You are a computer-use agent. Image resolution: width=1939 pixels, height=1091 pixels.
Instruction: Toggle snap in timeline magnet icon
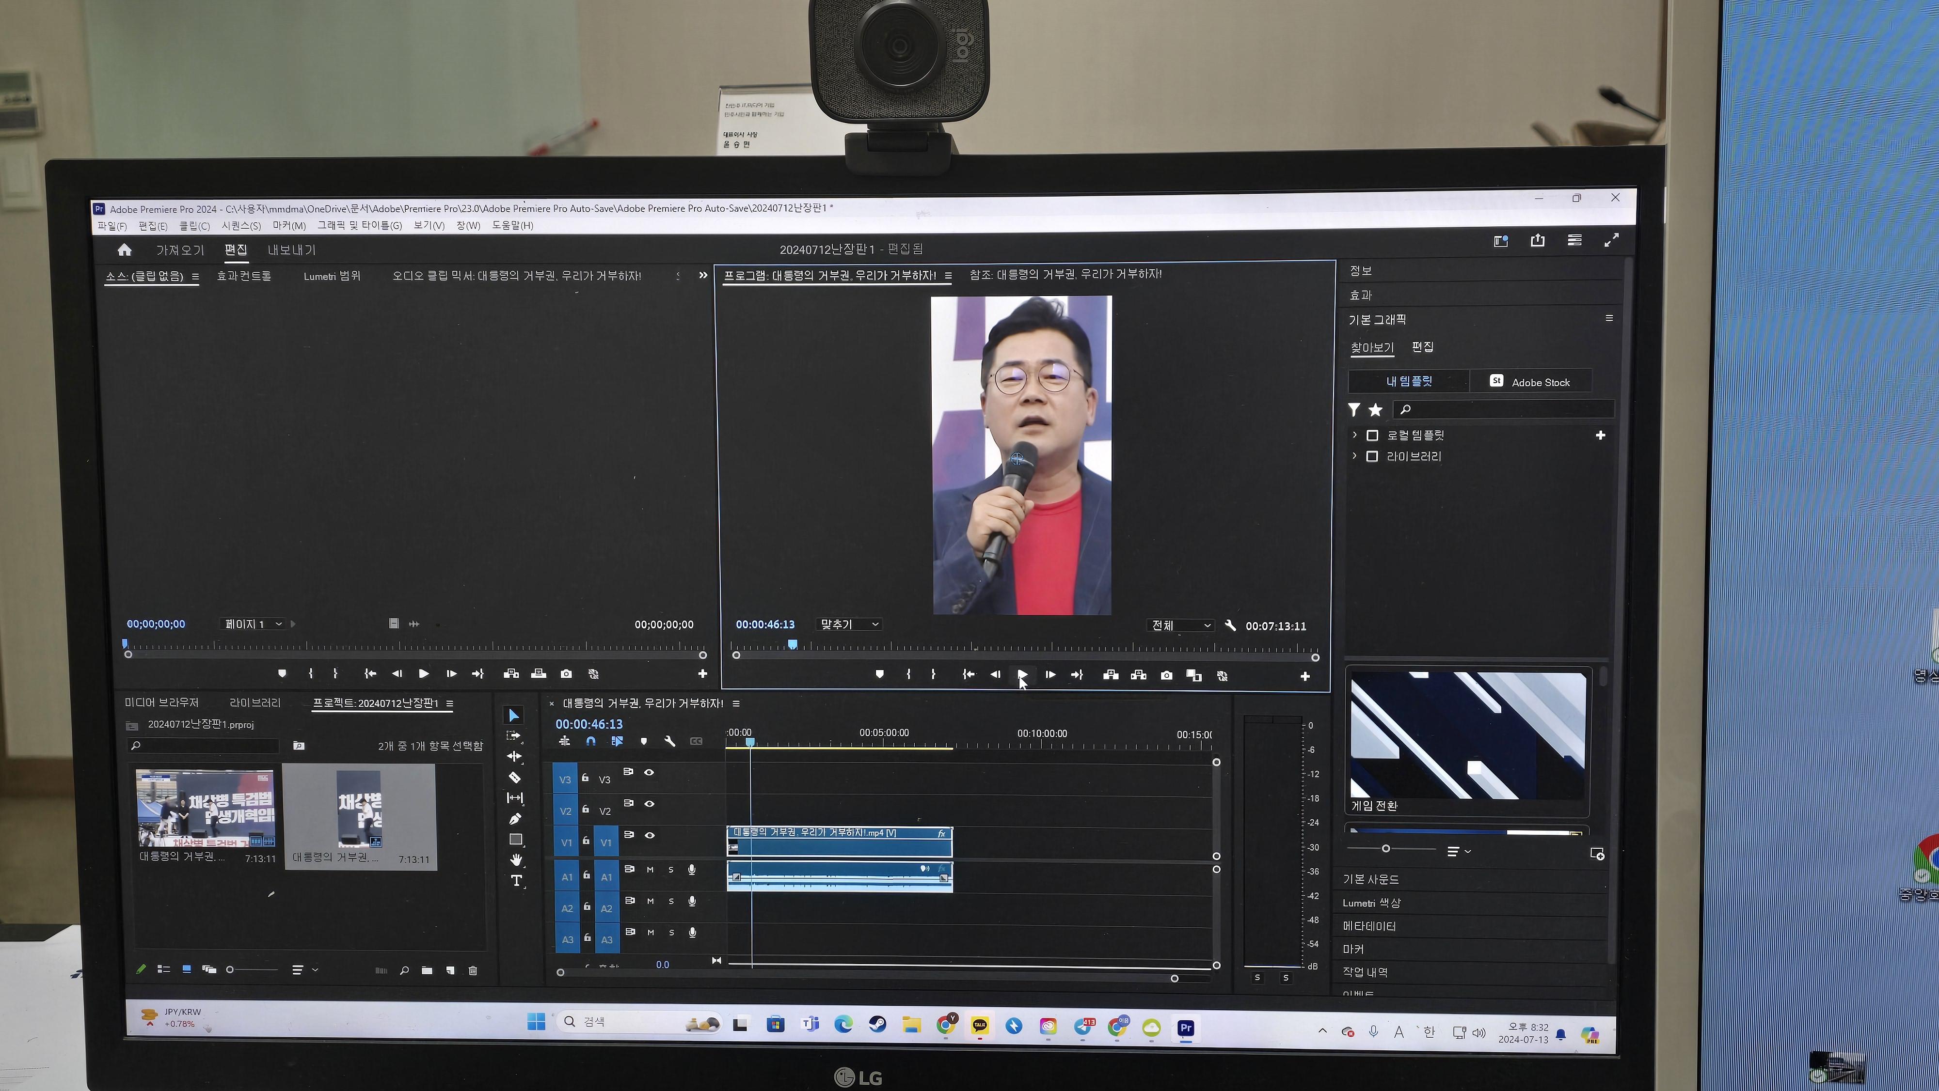coord(591,741)
